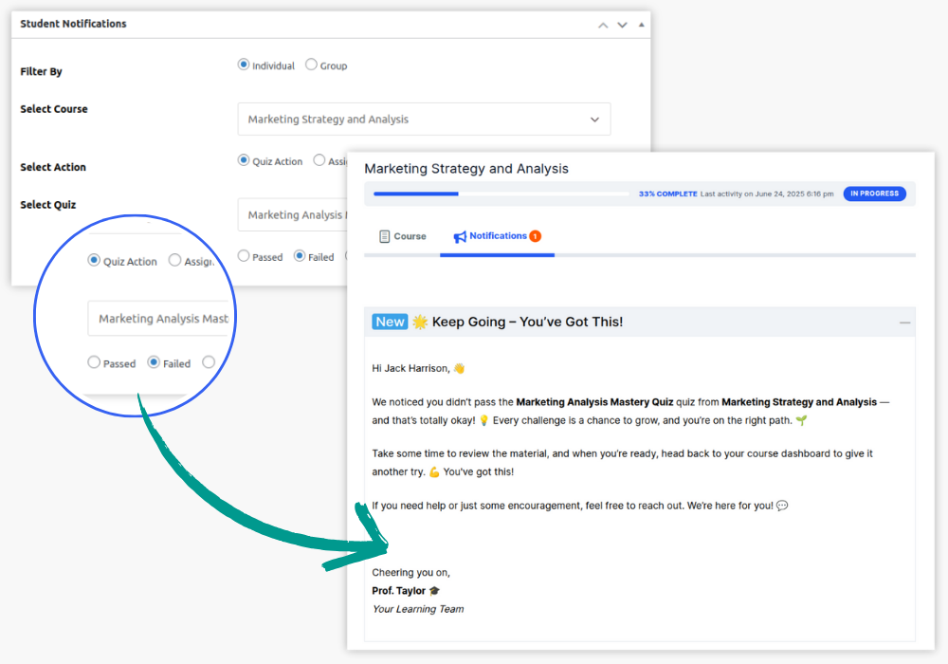Click the course completion progress bar
The image size is (948, 664).
501,194
